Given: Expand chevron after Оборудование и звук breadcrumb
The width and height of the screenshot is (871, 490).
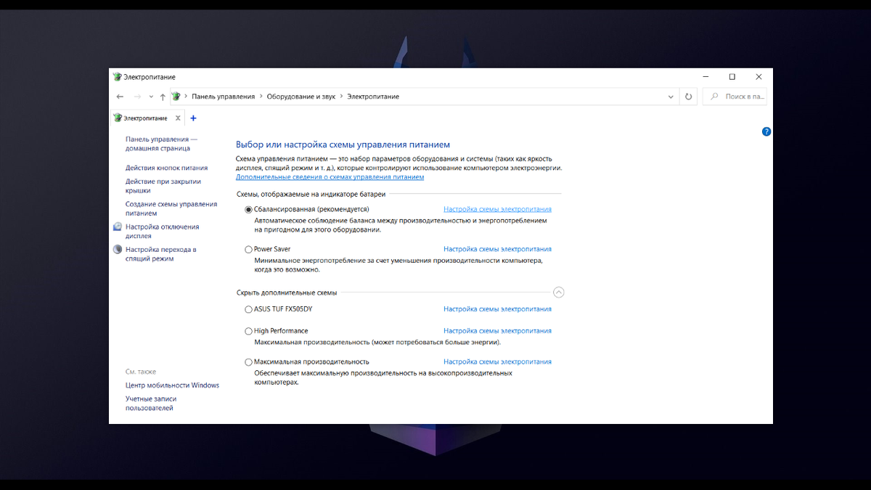Looking at the screenshot, I should [x=341, y=97].
